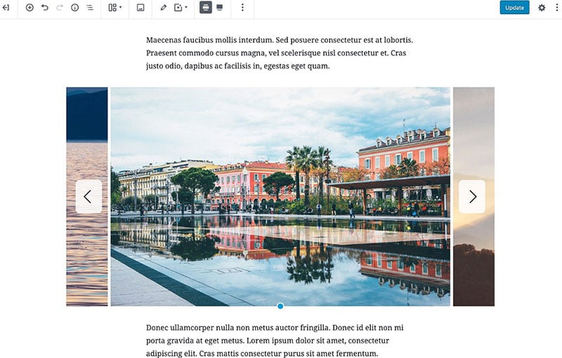Open the add image dropdown
The width and height of the screenshot is (562, 358).
click(181, 8)
